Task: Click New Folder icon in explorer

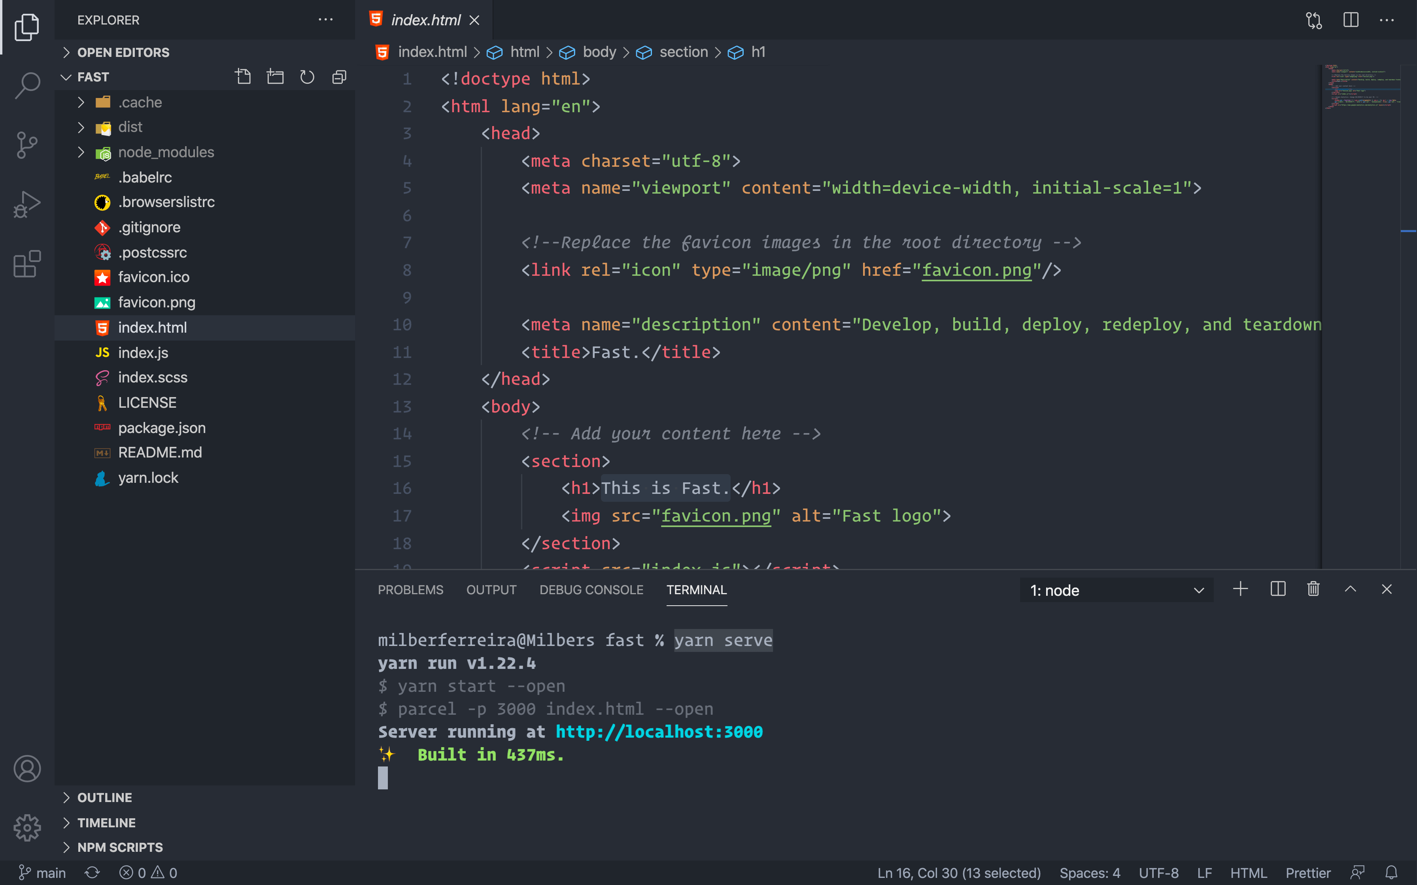Action: tap(275, 77)
